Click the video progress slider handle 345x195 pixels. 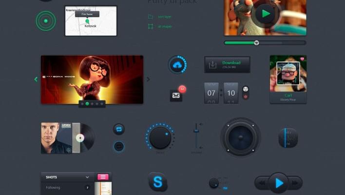pos(256,43)
